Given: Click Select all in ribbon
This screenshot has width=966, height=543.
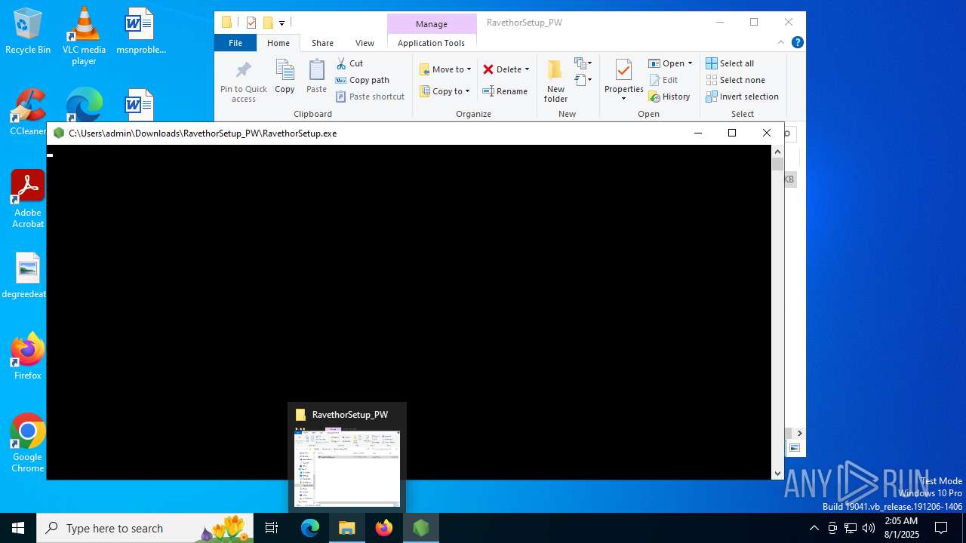Looking at the screenshot, I should click(730, 63).
